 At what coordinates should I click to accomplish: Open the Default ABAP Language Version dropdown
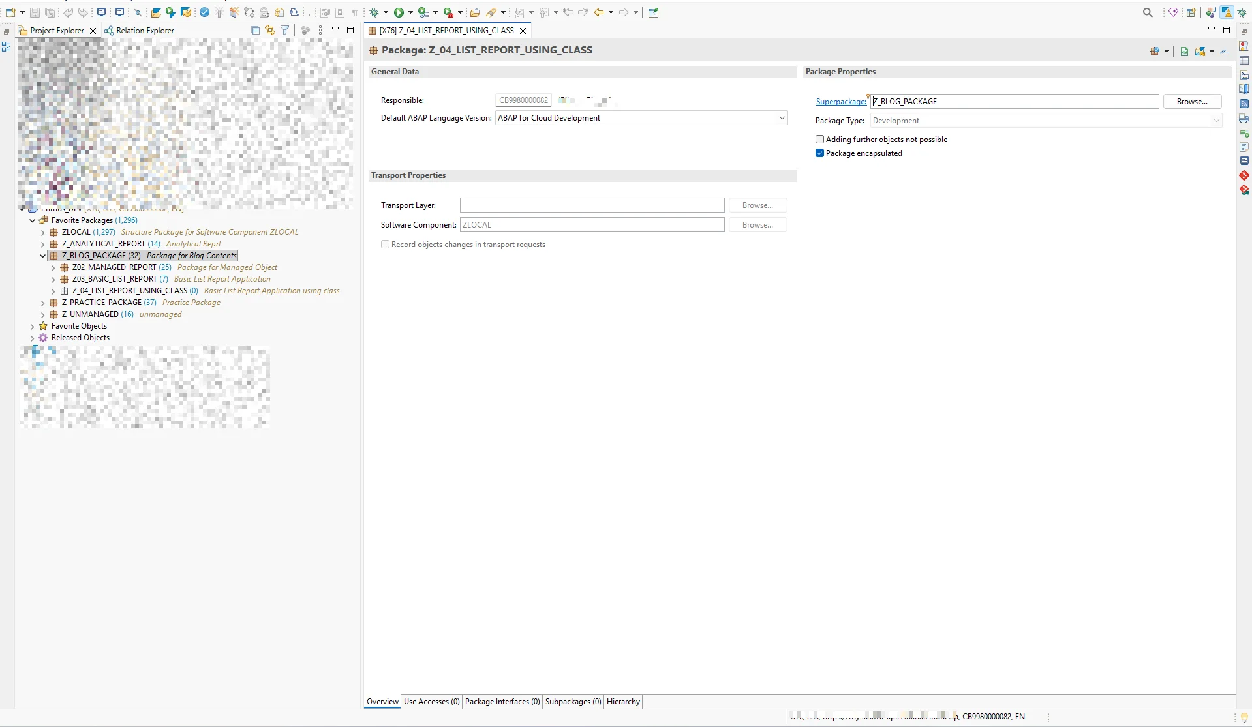641,118
